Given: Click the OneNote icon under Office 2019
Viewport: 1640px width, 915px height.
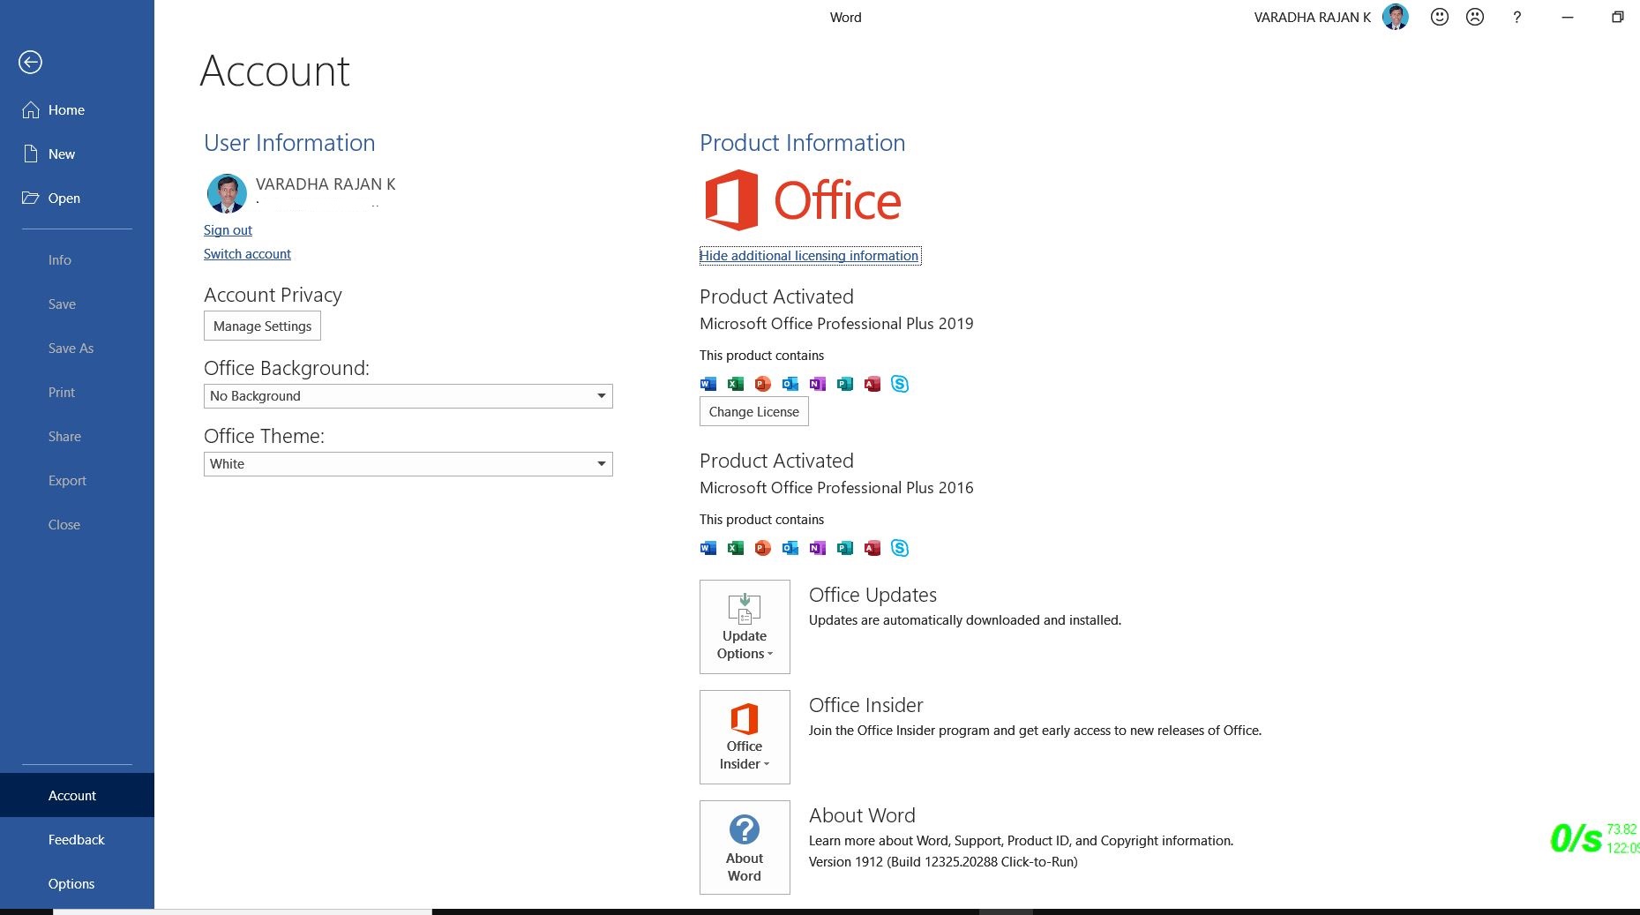Looking at the screenshot, I should tap(818, 384).
